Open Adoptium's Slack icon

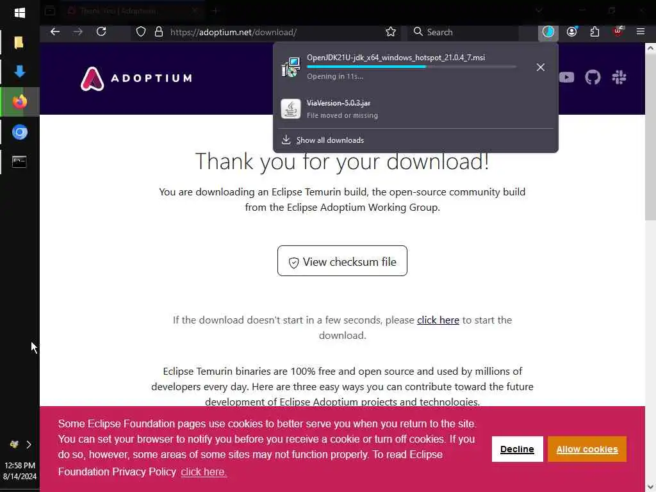pos(619,78)
